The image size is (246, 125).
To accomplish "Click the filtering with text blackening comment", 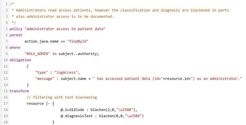I will (x=62, y=97).
